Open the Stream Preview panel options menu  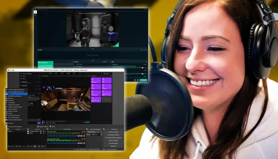pos(89,76)
